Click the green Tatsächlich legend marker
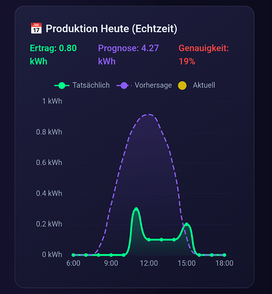 [x=62, y=86]
